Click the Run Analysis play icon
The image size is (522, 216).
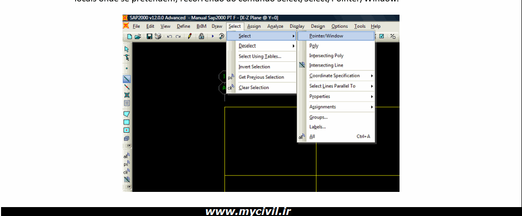point(213,37)
